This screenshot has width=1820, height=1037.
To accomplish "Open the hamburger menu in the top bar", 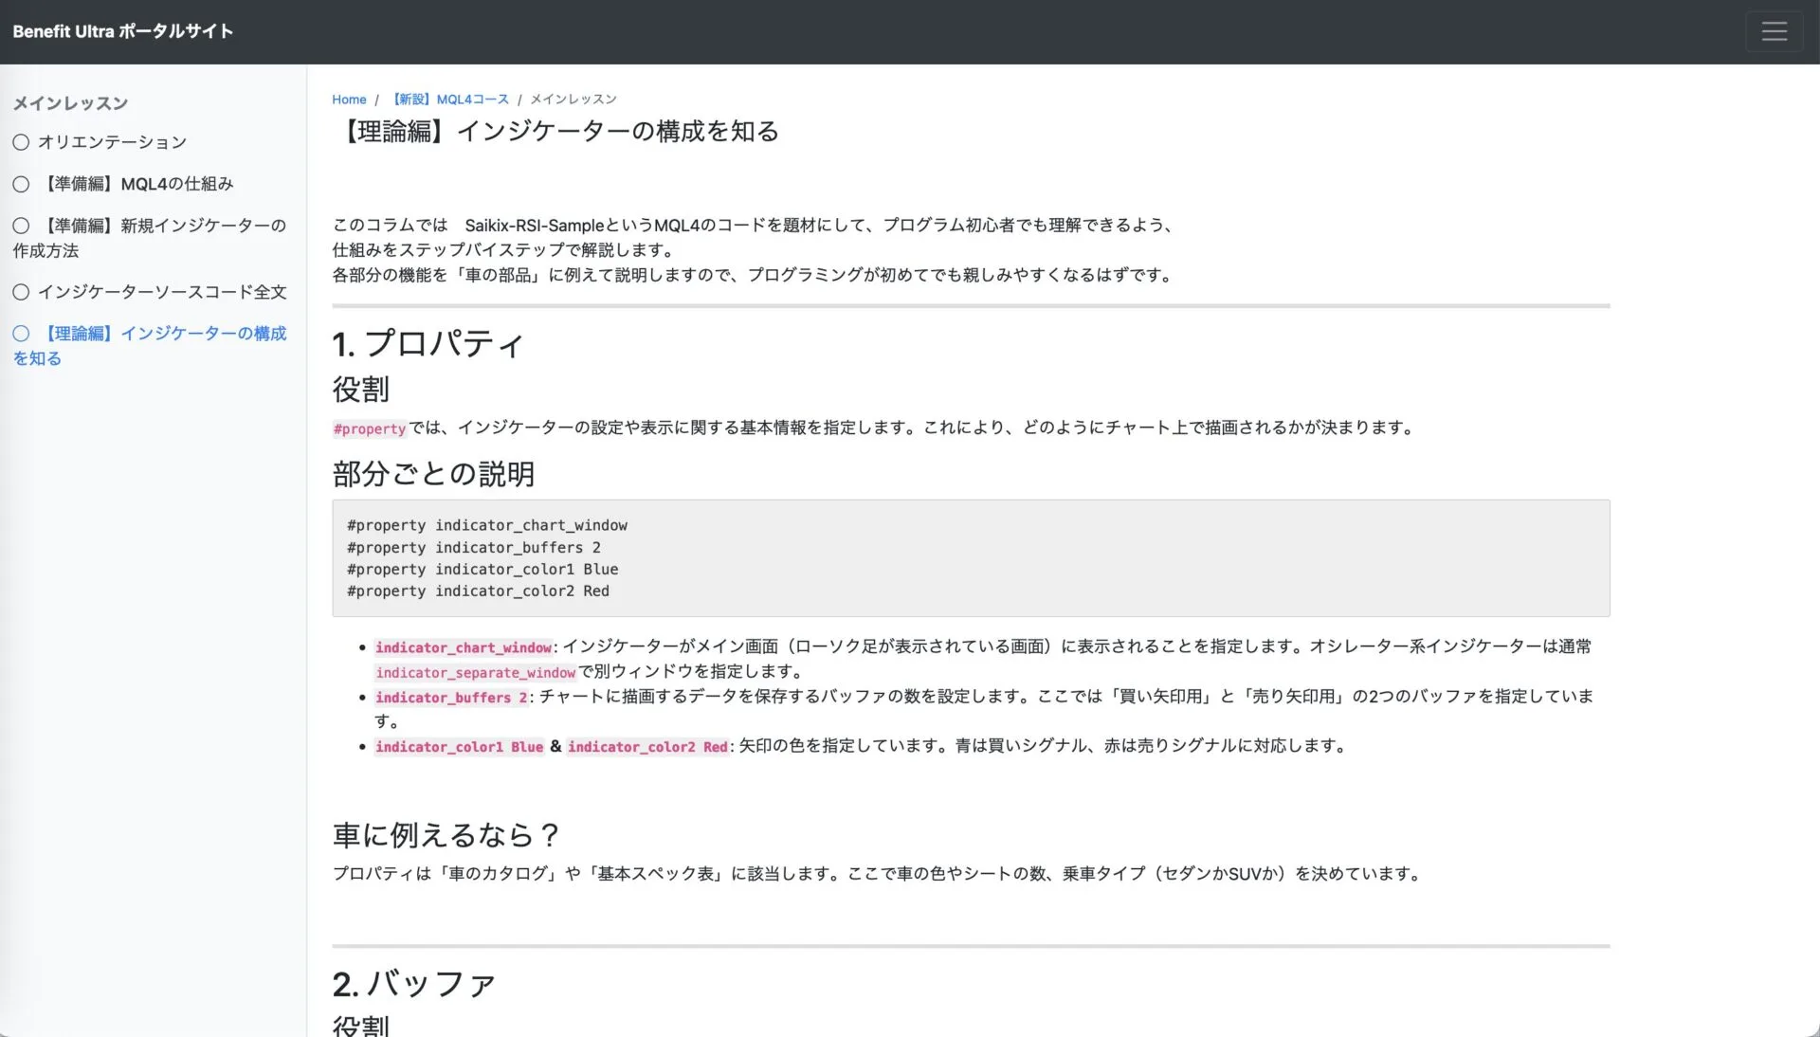I will [1774, 31].
